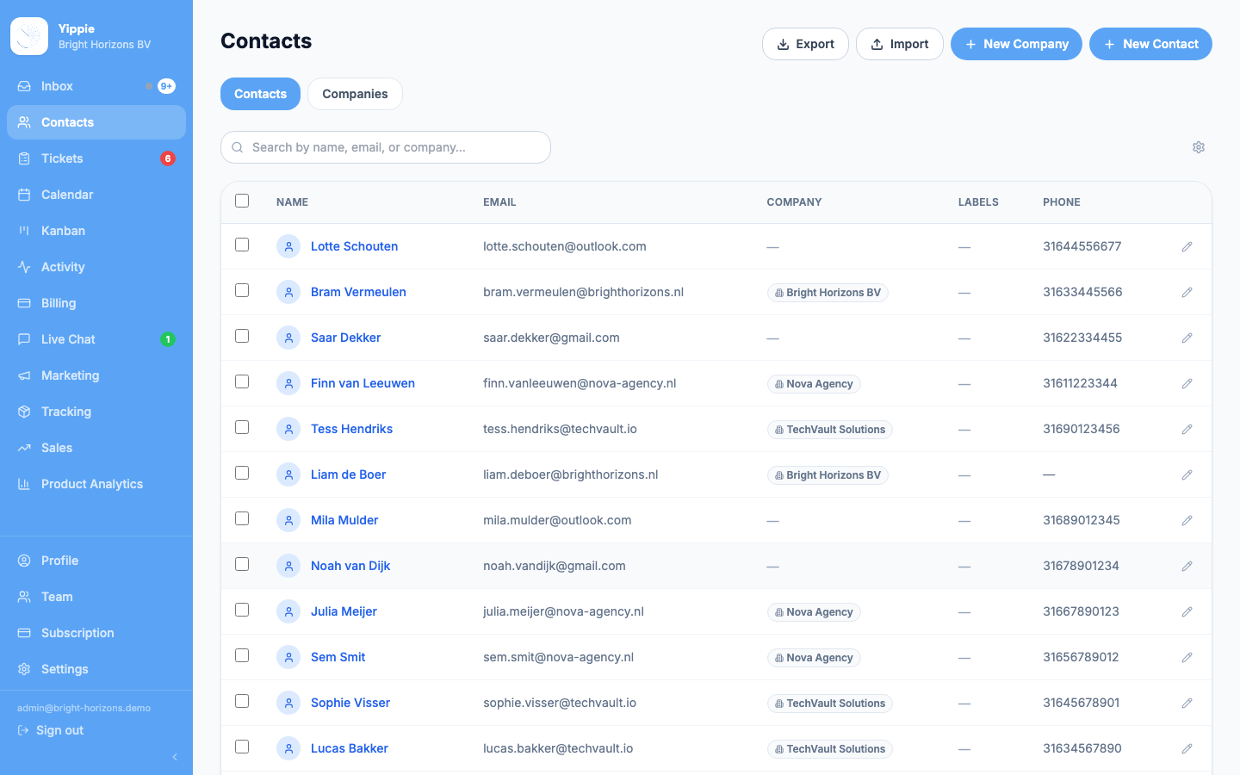This screenshot has width=1240, height=775.
Task: Edit Bram Vermeulen with pencil icon
Action: coord(1187,292)
